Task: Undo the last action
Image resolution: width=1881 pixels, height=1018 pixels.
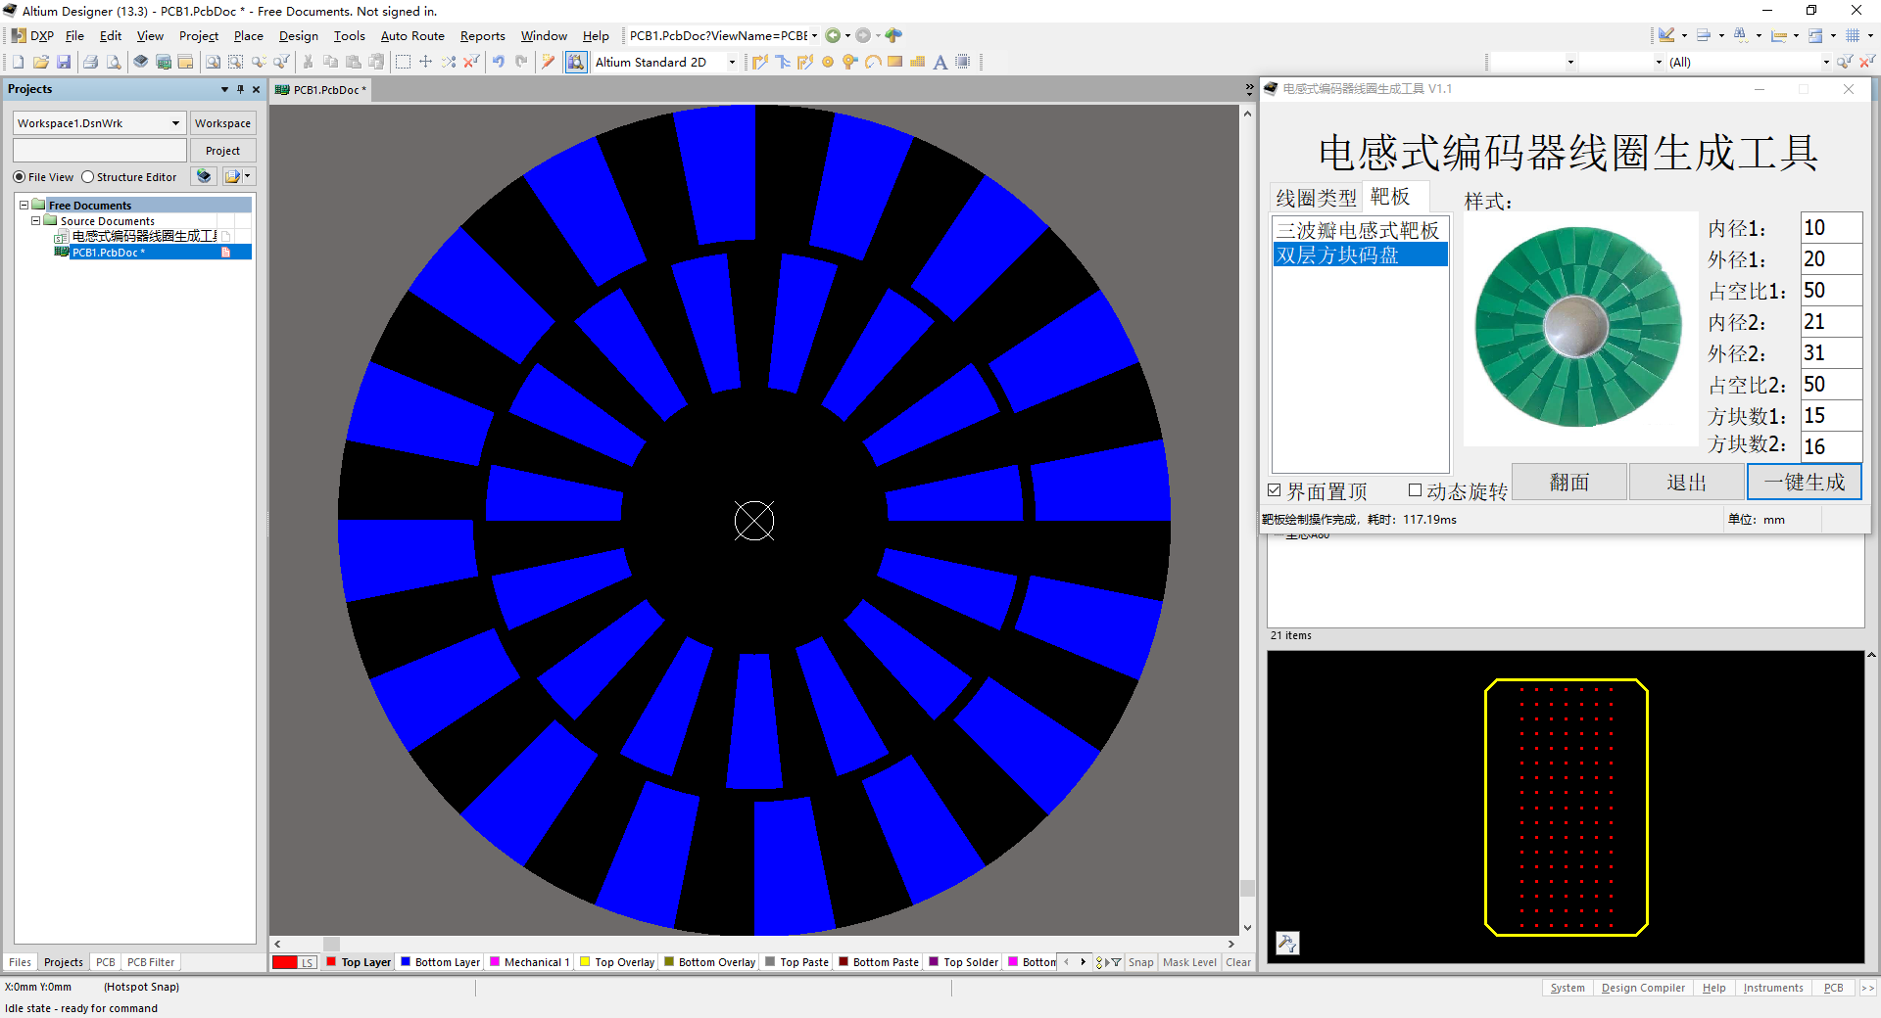Action: (499, 62)
